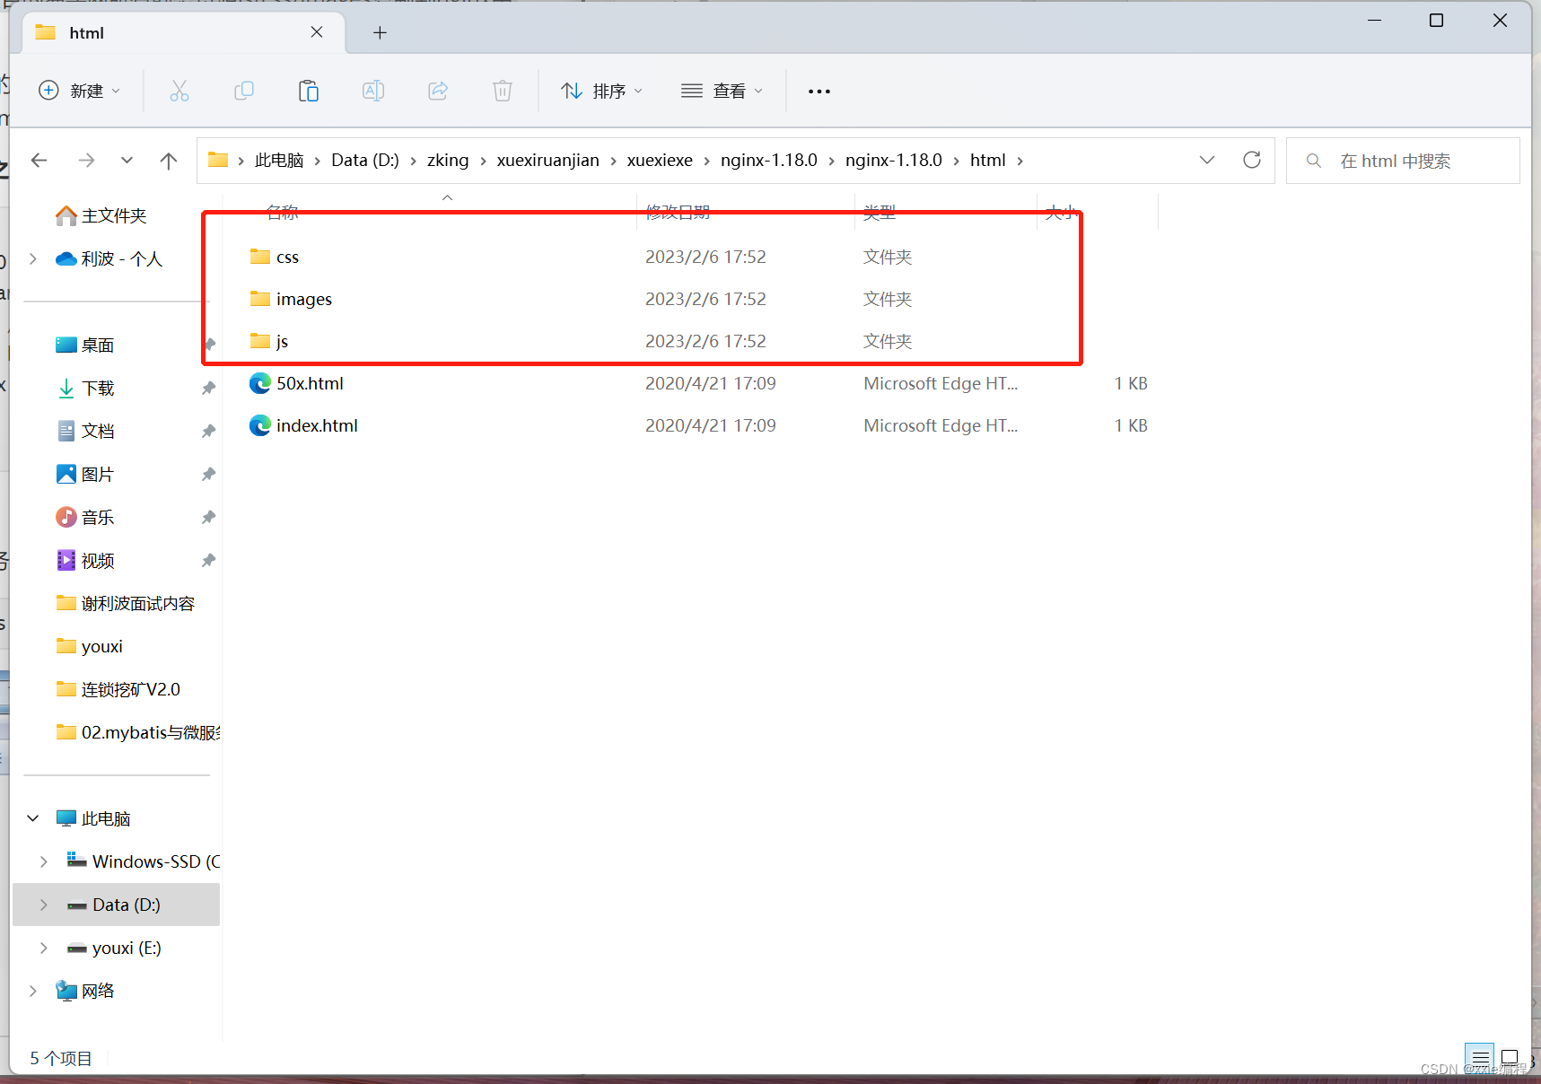Image resolution: width=1541 pixels, height=1084 pixels.
Task: Expand the 利波 - 个人 OneDrive node
Action: (x=33, y=258)
